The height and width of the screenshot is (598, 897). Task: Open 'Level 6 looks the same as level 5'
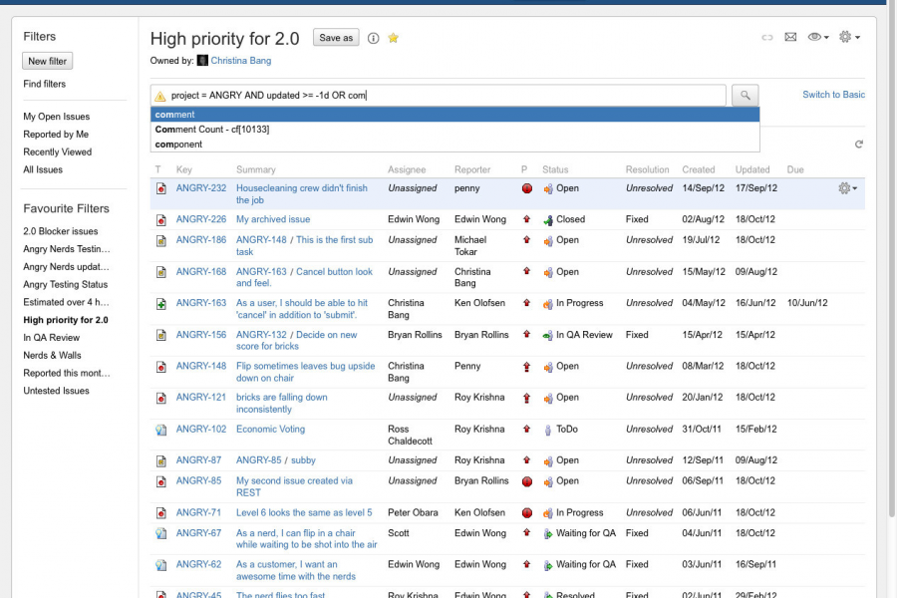pyautogui.click(x=304, y=512)
